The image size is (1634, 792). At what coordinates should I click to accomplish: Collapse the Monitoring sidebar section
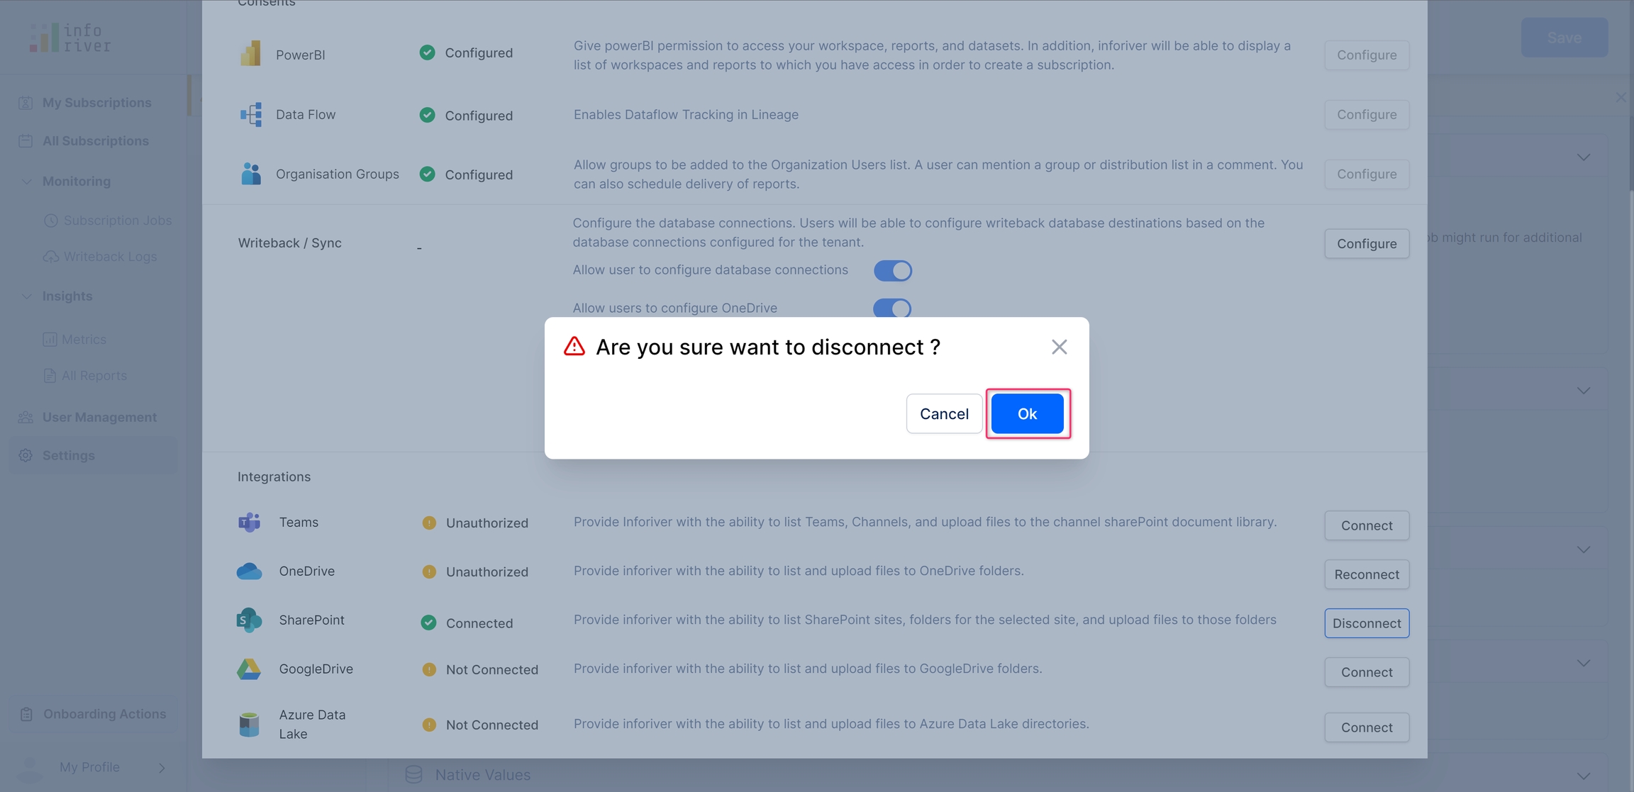[x=26, y=182]
